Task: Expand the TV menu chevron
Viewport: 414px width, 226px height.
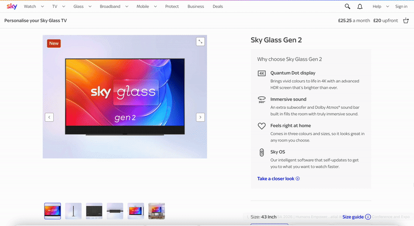Action: point(64,6)
